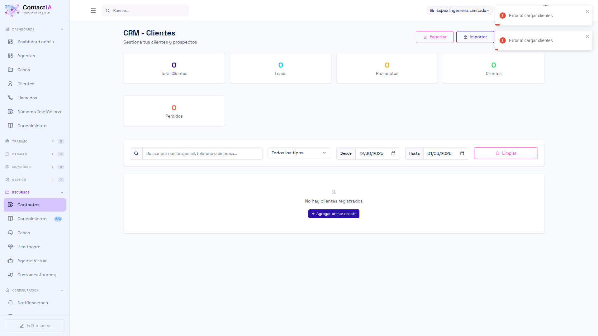Image resolution: width=598 pixels, height=336 pixels.
Task: Close the second error notification toast
Action: coord(587,36)
